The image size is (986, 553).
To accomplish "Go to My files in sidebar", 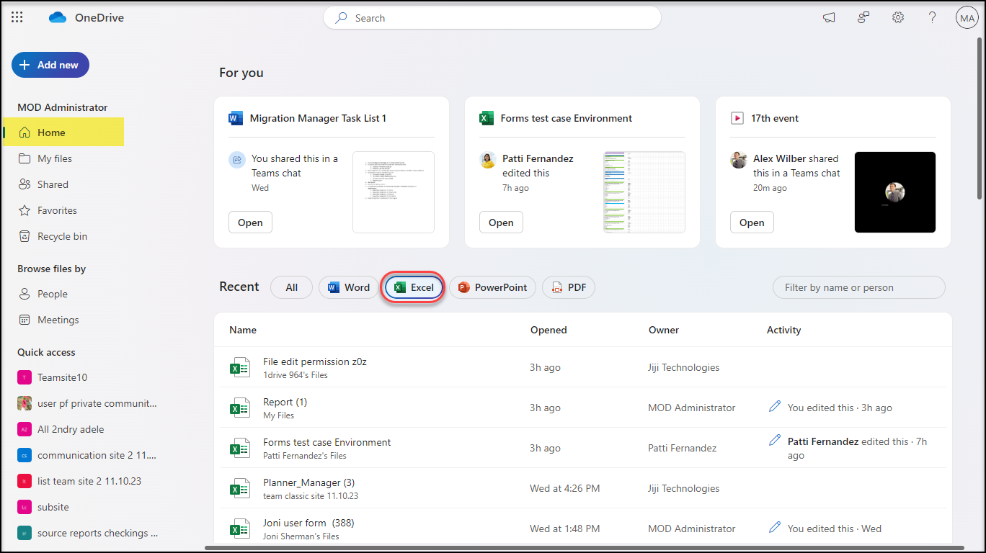I will (x=55, y=158).
